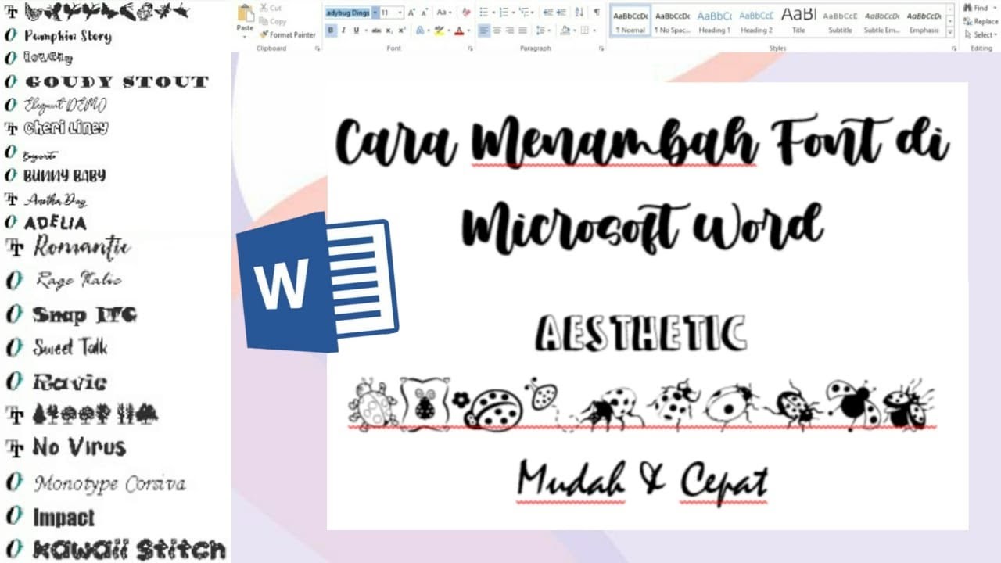Viewport: 1001px width, 563px height.
Task: Click the Cut scissors command
Action: tap(271, 8)
